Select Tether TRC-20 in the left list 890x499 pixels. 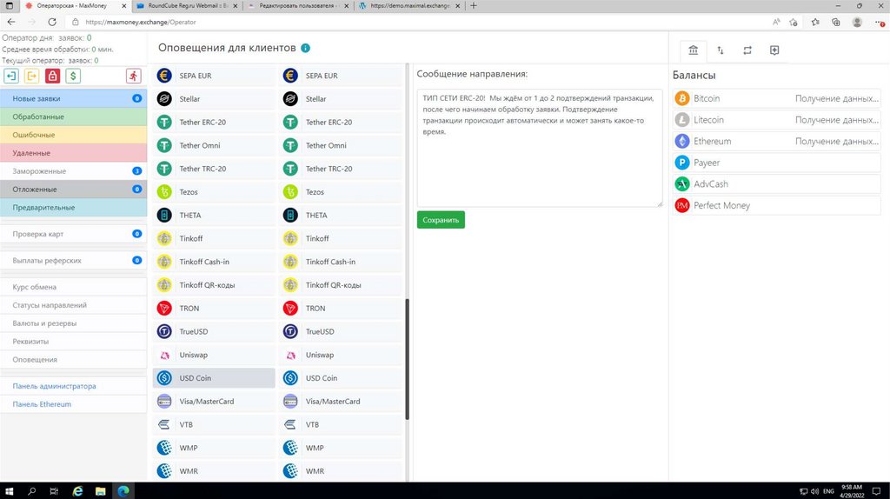pos(214,169)
